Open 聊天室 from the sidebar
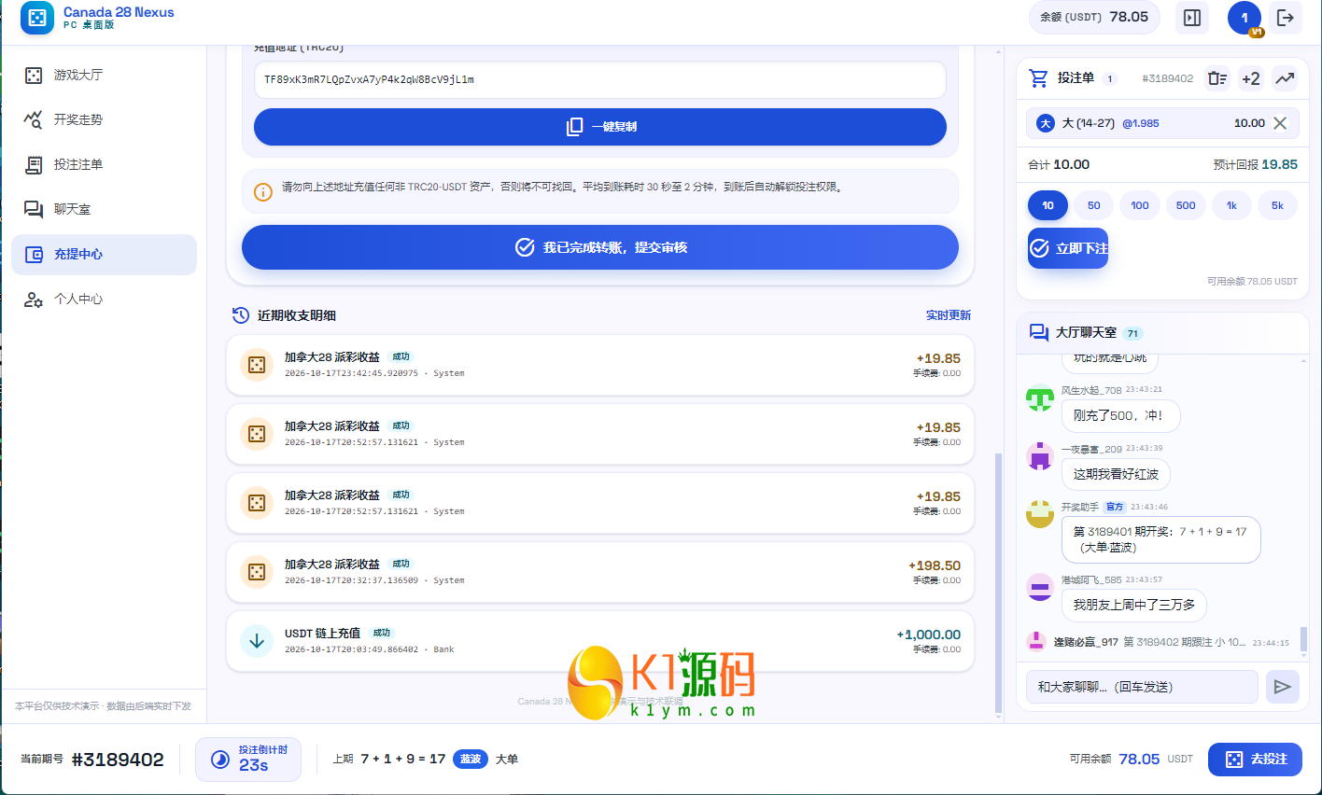1322x795 pixels. pyautogui.click(x=104, y=209)
